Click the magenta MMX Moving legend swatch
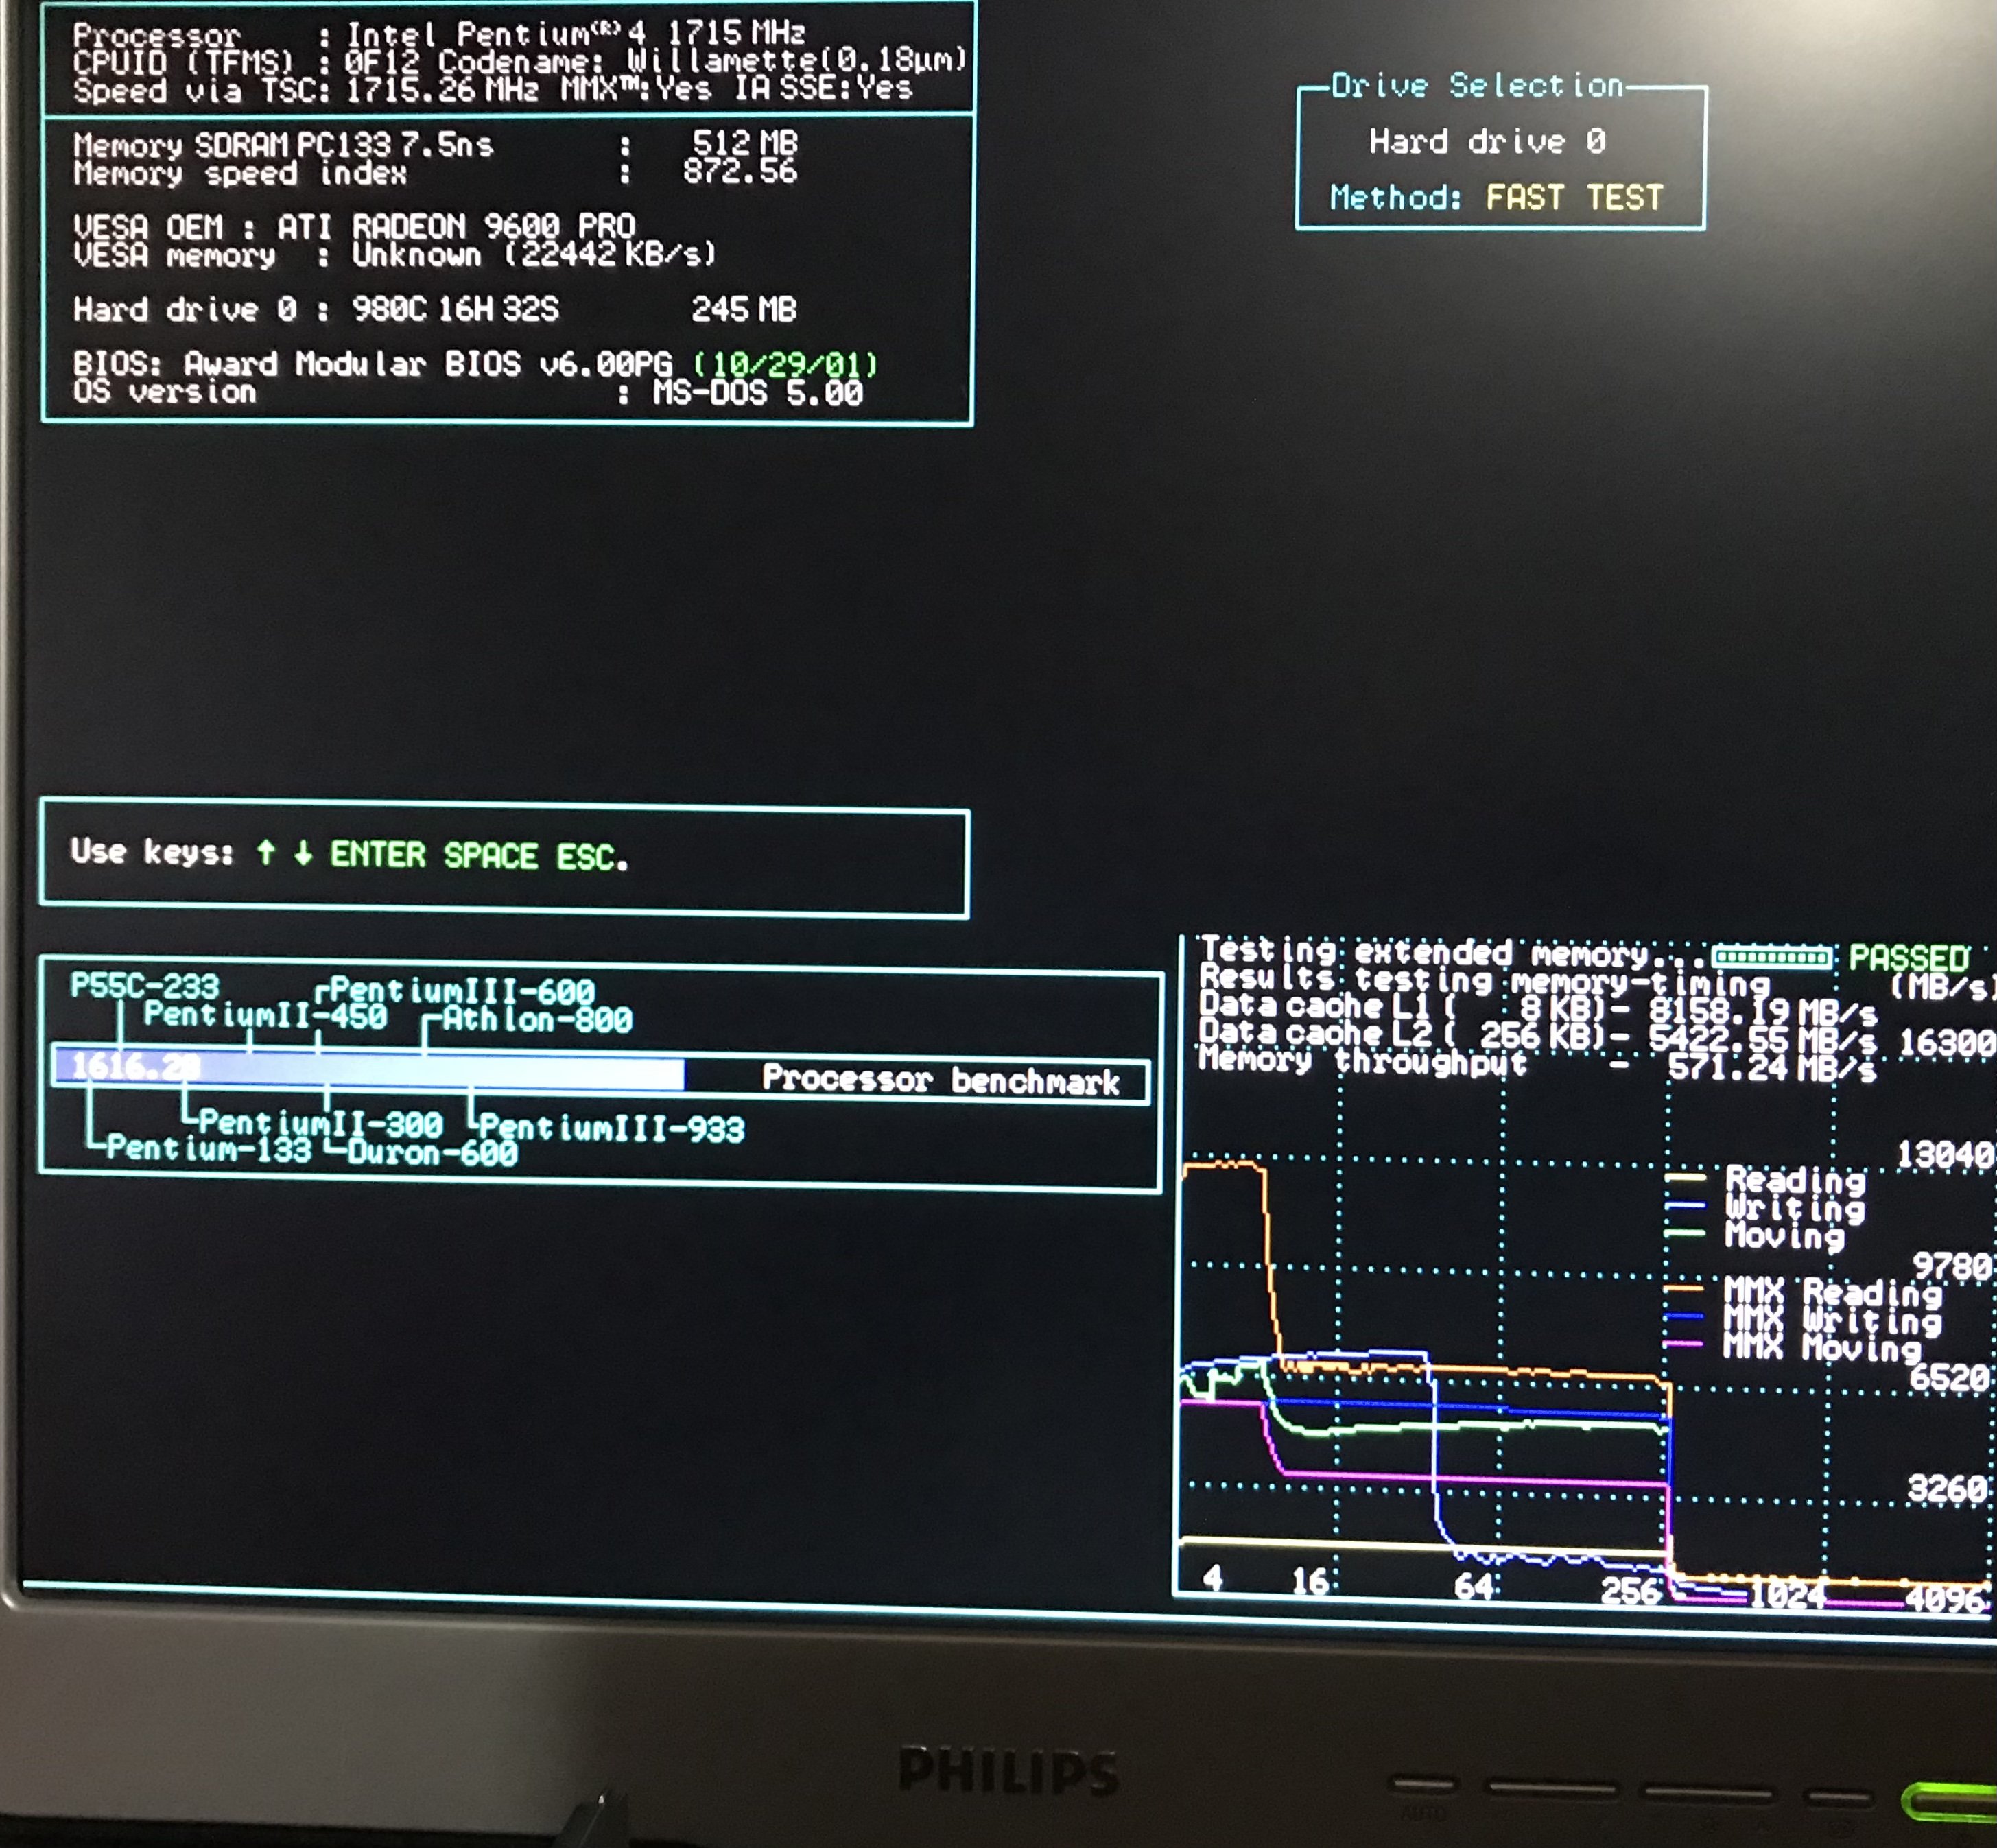 click(1684, 1345)
